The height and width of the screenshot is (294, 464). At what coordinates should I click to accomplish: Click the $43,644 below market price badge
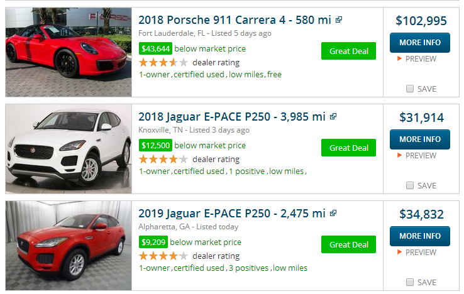pyautogui.click(x=155, y=48)
